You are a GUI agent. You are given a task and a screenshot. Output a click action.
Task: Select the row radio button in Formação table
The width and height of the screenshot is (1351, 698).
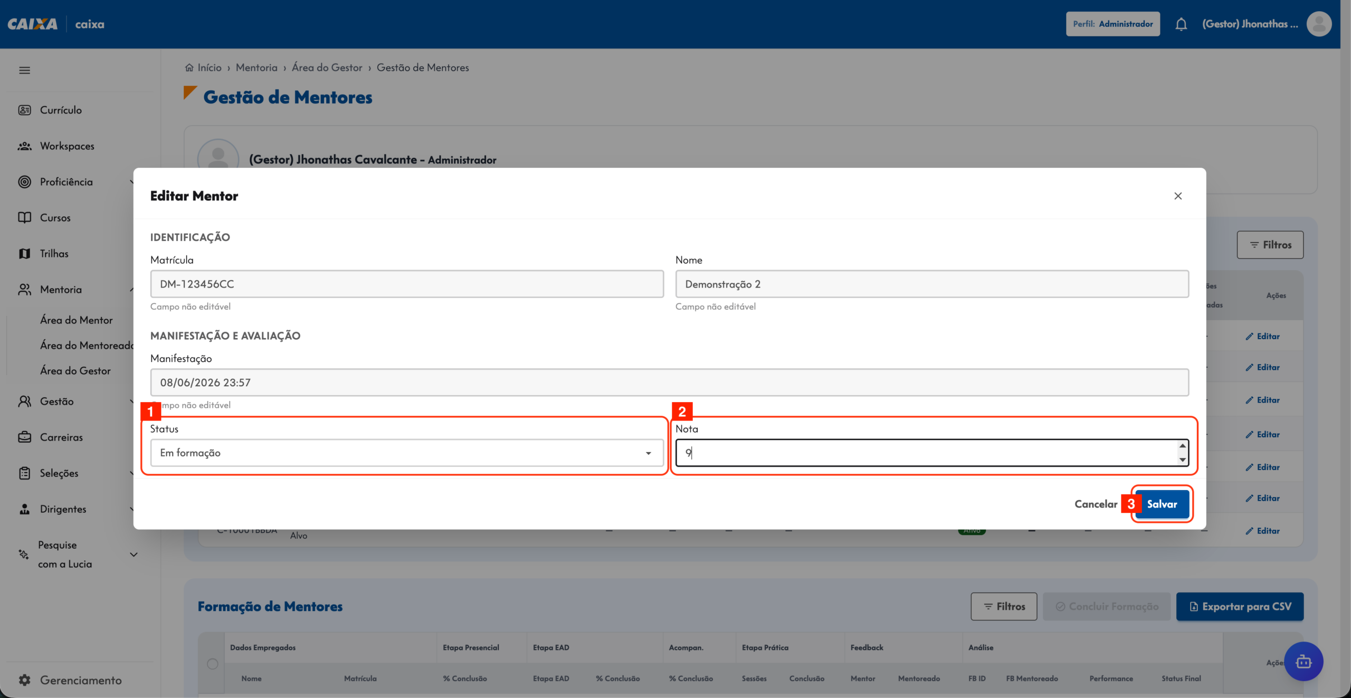213,664
